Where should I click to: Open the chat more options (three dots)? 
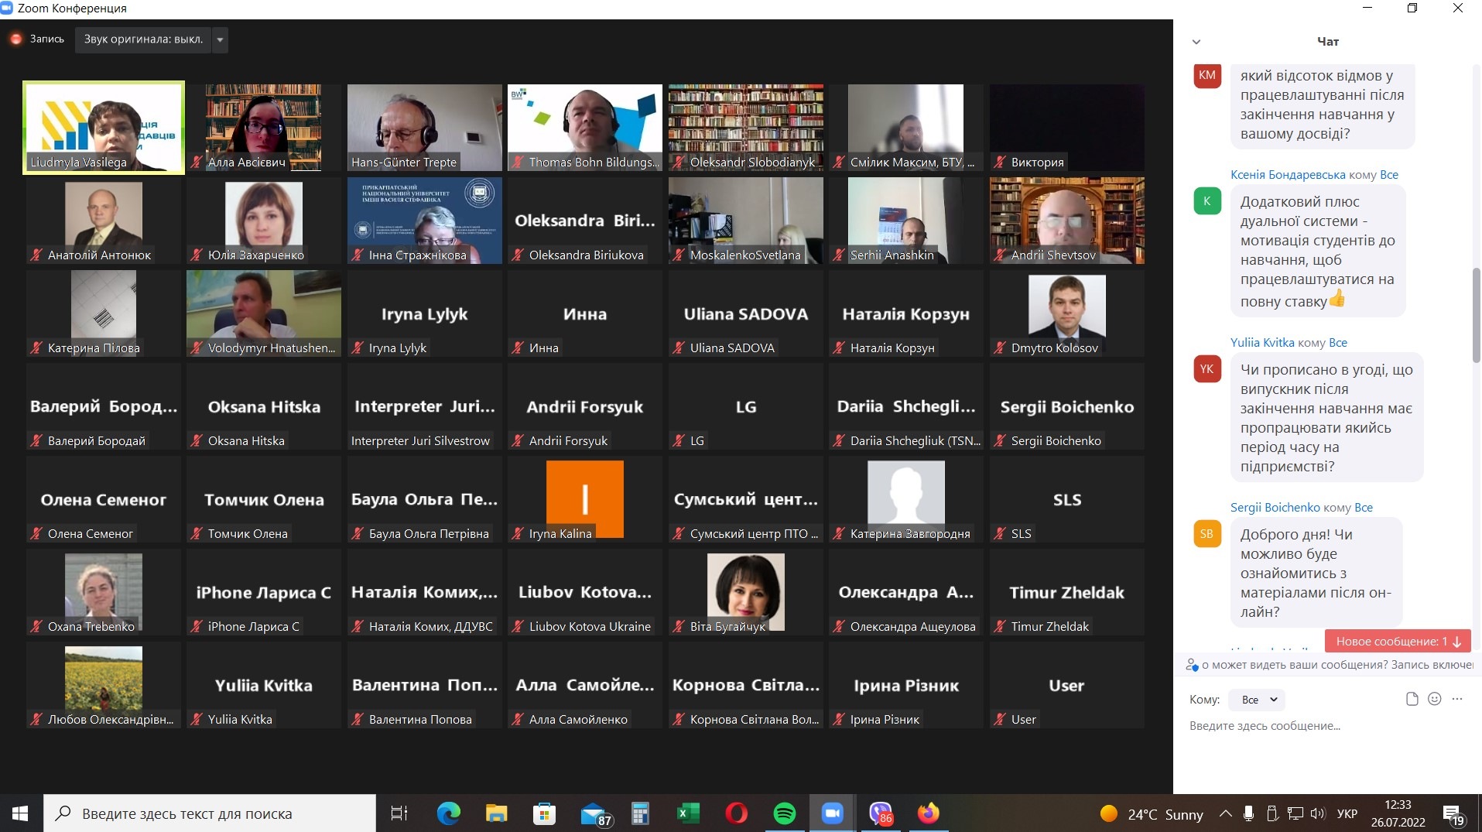tap(1457, 699)
